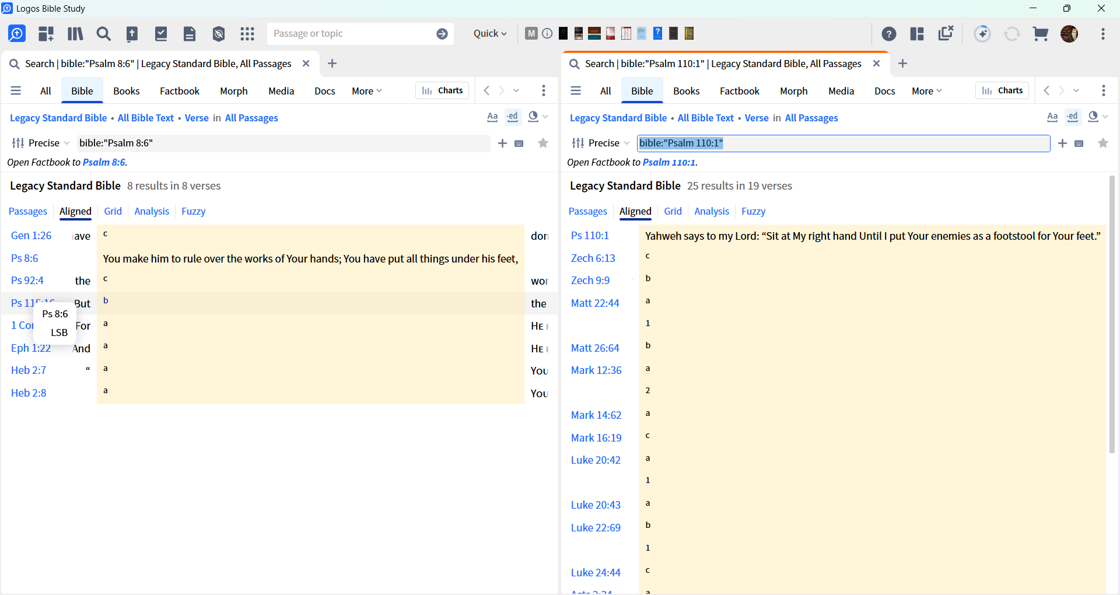Open the left panel kebab menu
The width and height of the screenshot is (1120, 595).
[544, 90]
